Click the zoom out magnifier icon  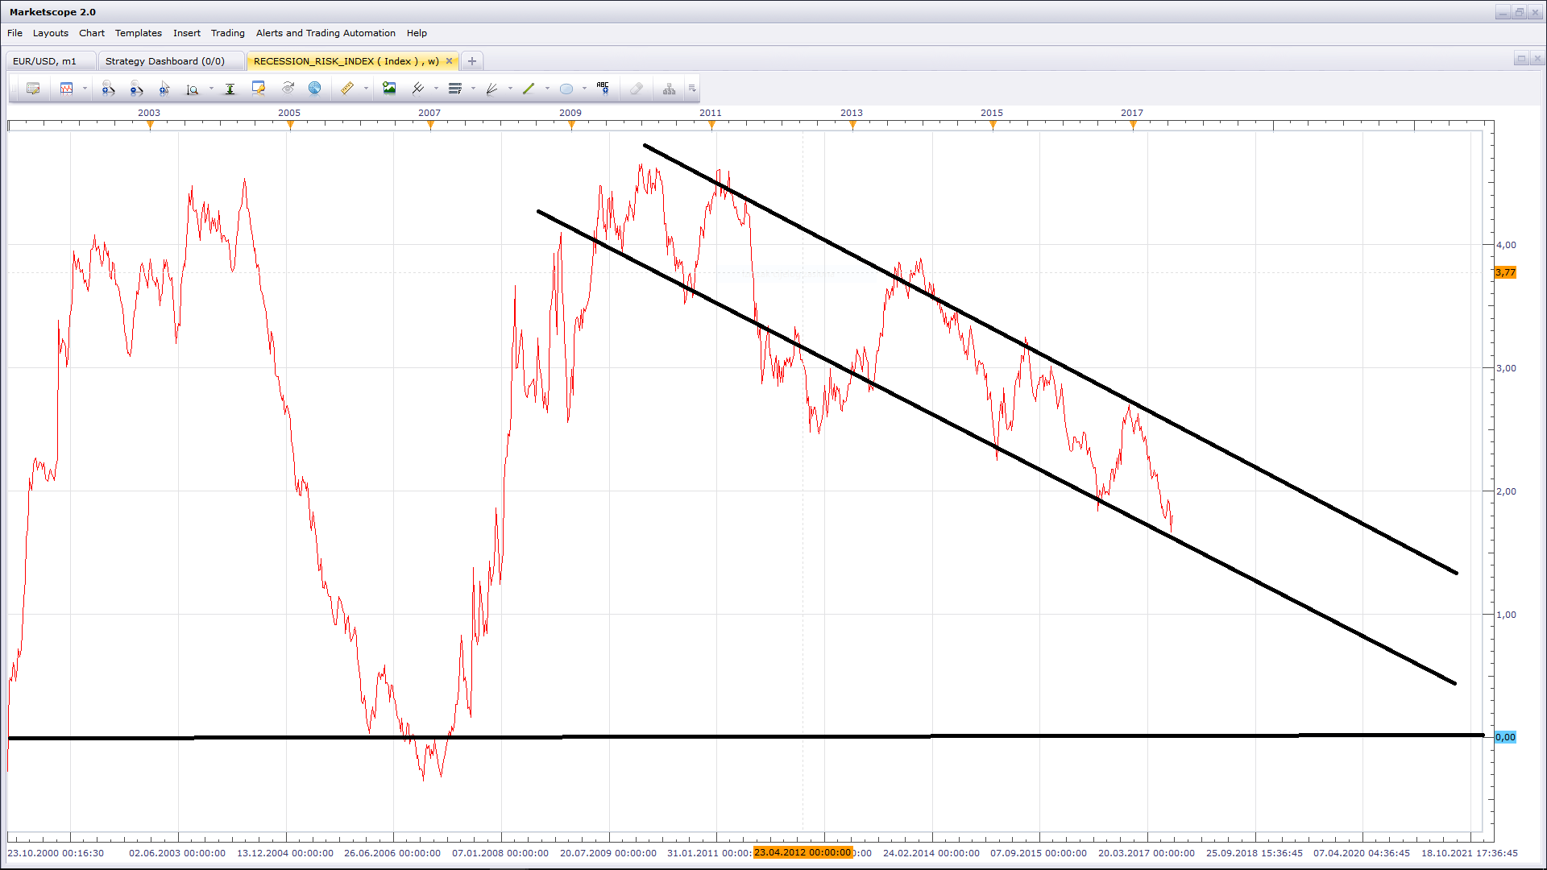click(x=136, y=89)
